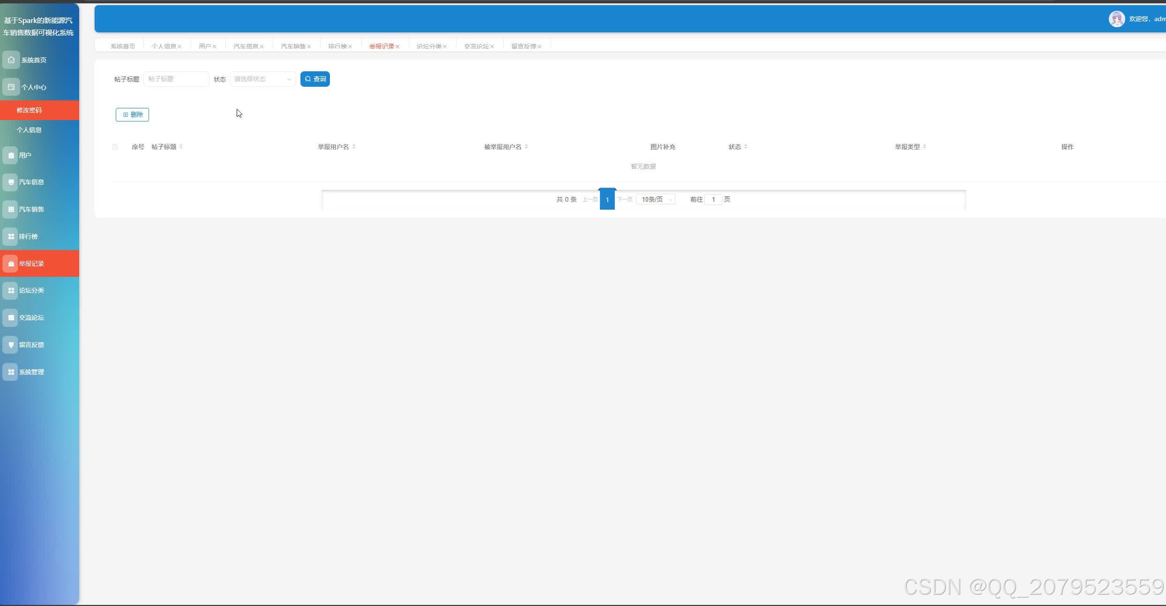Viewport: 1166px width, 606px height.
Task: Click the 删除 delete button
Action: pos(132,114)
